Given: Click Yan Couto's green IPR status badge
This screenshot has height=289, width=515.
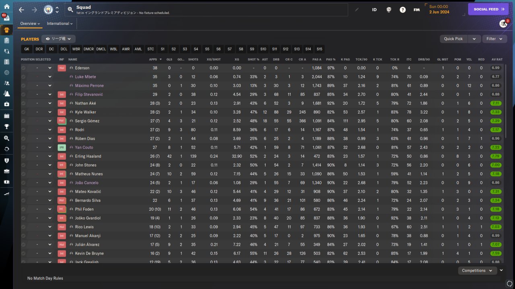Looking at the screenshot, I should tap(61, 147).
